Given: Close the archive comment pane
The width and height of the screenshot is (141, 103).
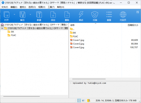Looking at the screenshot, I should click(71, 83).
